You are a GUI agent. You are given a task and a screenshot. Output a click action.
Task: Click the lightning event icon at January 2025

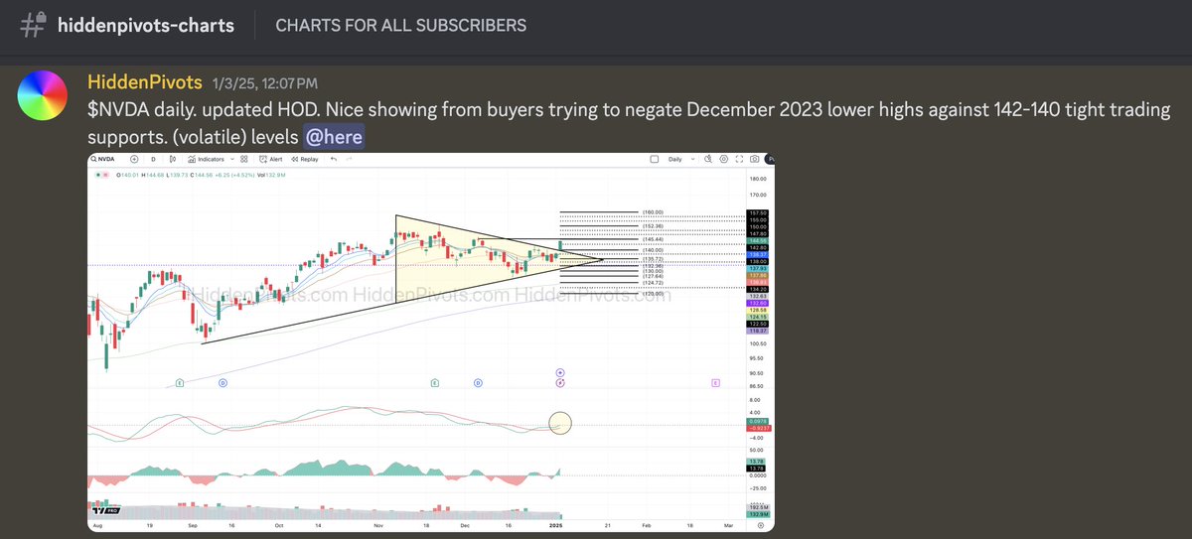click(560, 381)
